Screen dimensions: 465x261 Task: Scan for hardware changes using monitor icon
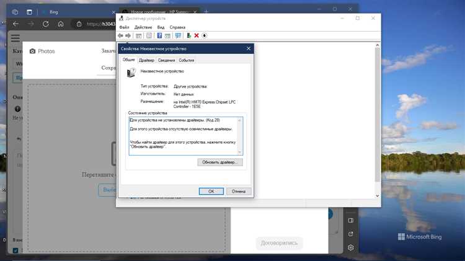[178, 35]
